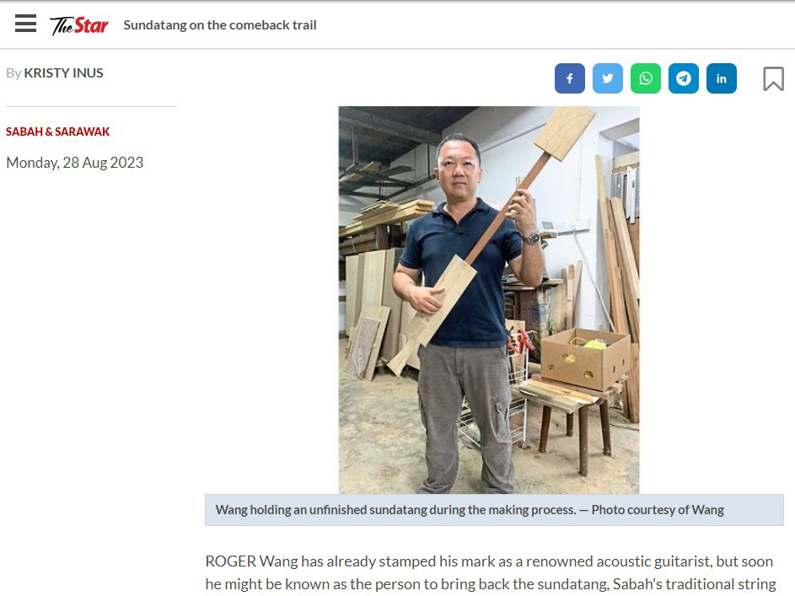795x596 pixels.
Task: Open author Kristy Inus page
Action: [63, 73]
